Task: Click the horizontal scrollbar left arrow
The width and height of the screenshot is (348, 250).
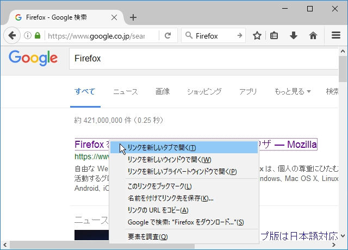Action: coord(5,245)
